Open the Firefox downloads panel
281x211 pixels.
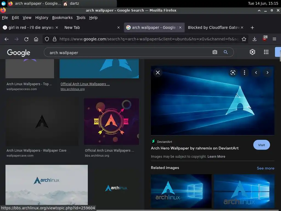[254, 39]
